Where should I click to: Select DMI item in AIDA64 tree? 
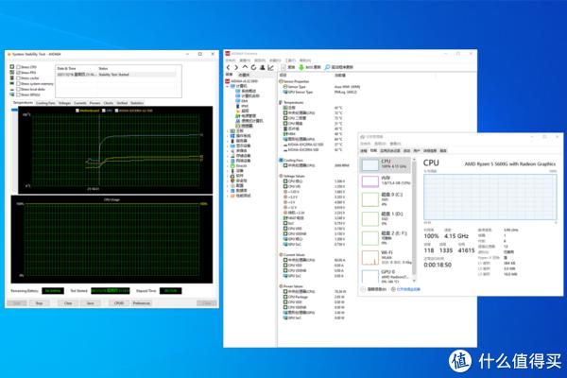pos(242,101)
